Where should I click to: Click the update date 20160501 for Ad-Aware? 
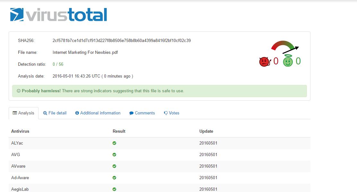tap(208, 178)
